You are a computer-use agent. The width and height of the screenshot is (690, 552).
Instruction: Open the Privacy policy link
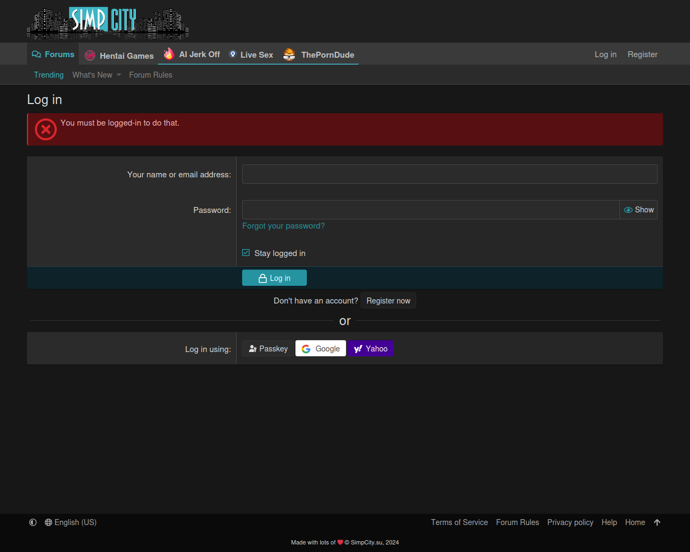570,522
